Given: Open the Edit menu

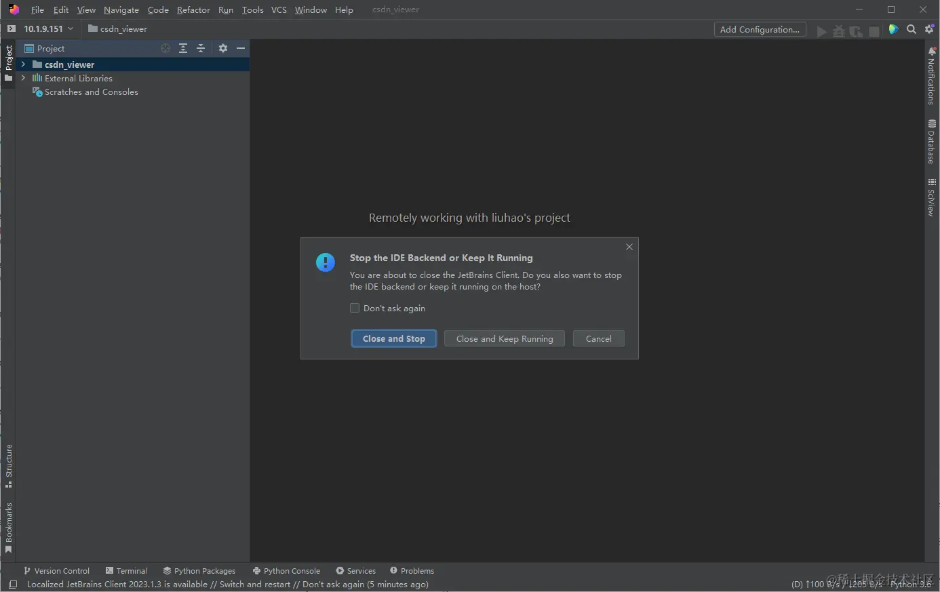Looking at the screenshot, I should [x=61, y=9].
